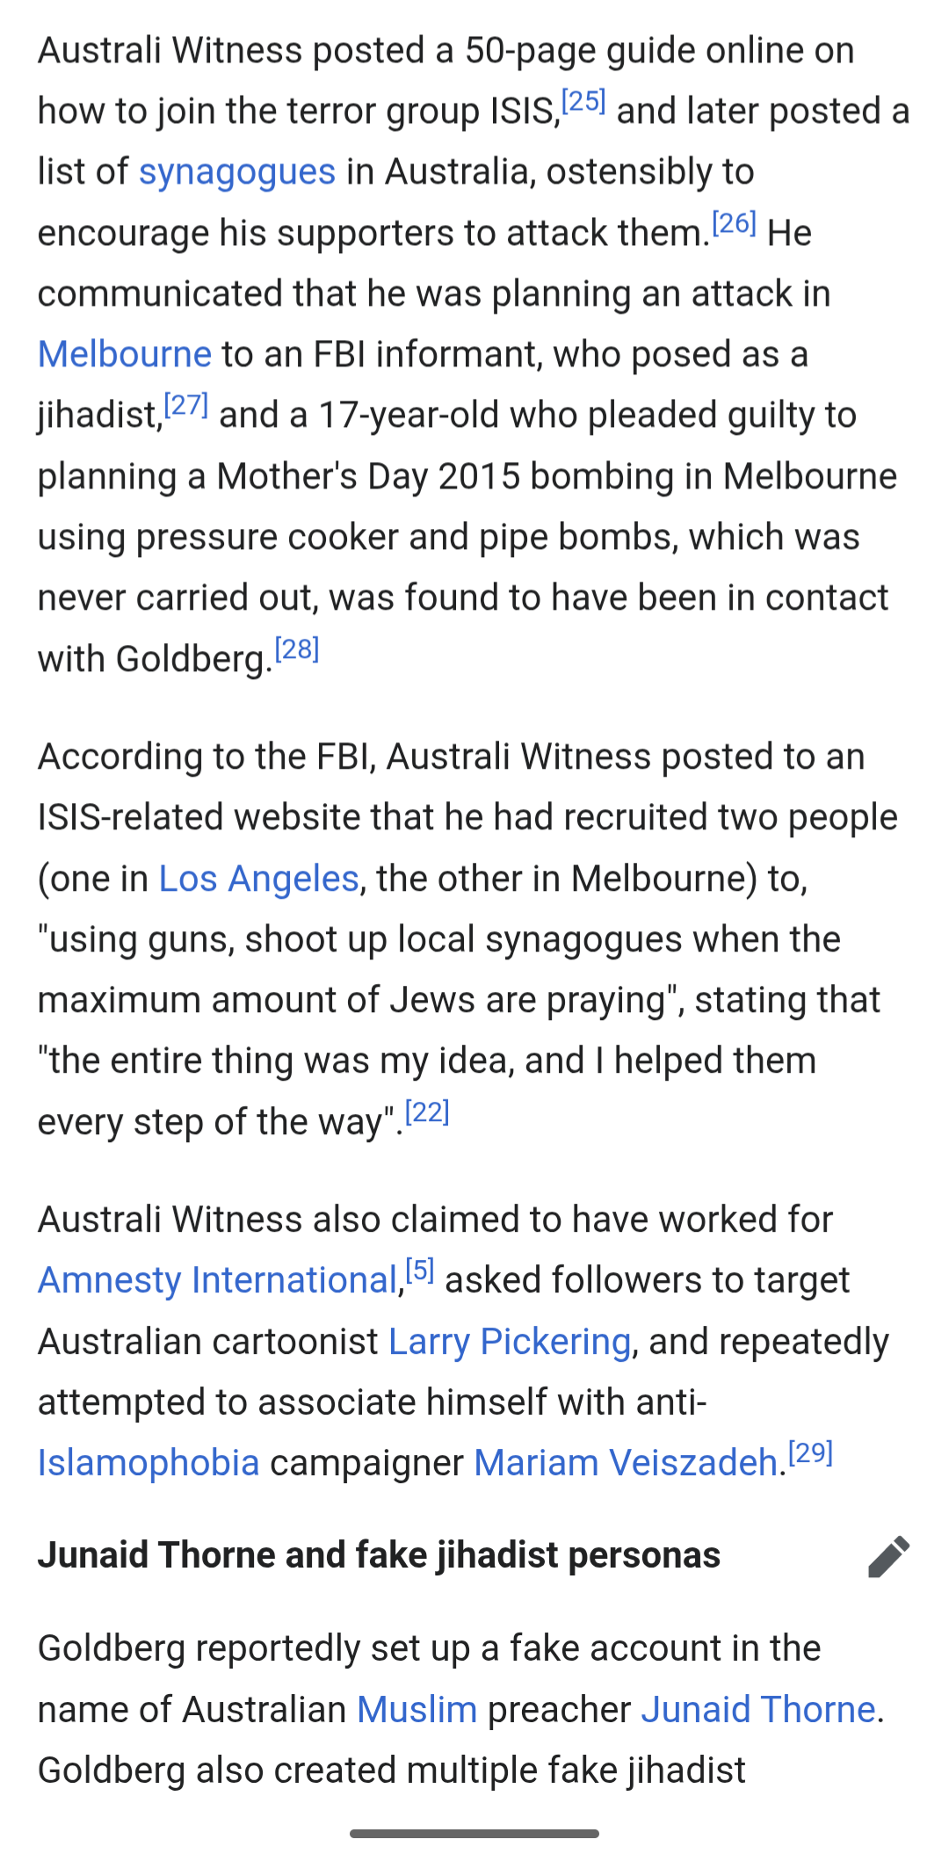Tap citation reference 28
Image resolution: width=949 pixels, height=1861 pixels.
297,649
